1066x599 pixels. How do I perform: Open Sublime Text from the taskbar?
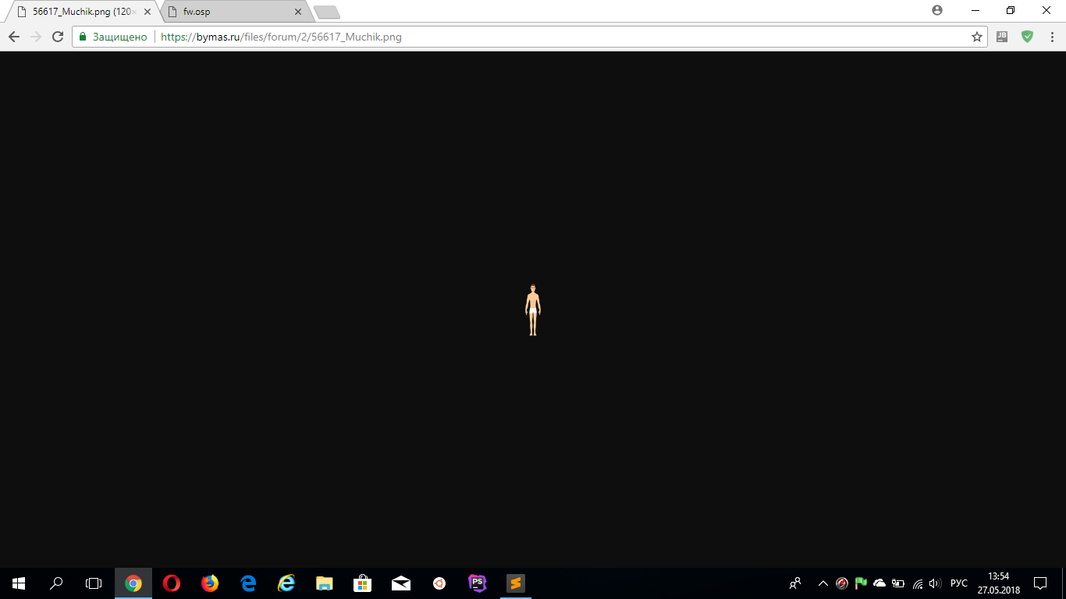click(x=515, y=583)
